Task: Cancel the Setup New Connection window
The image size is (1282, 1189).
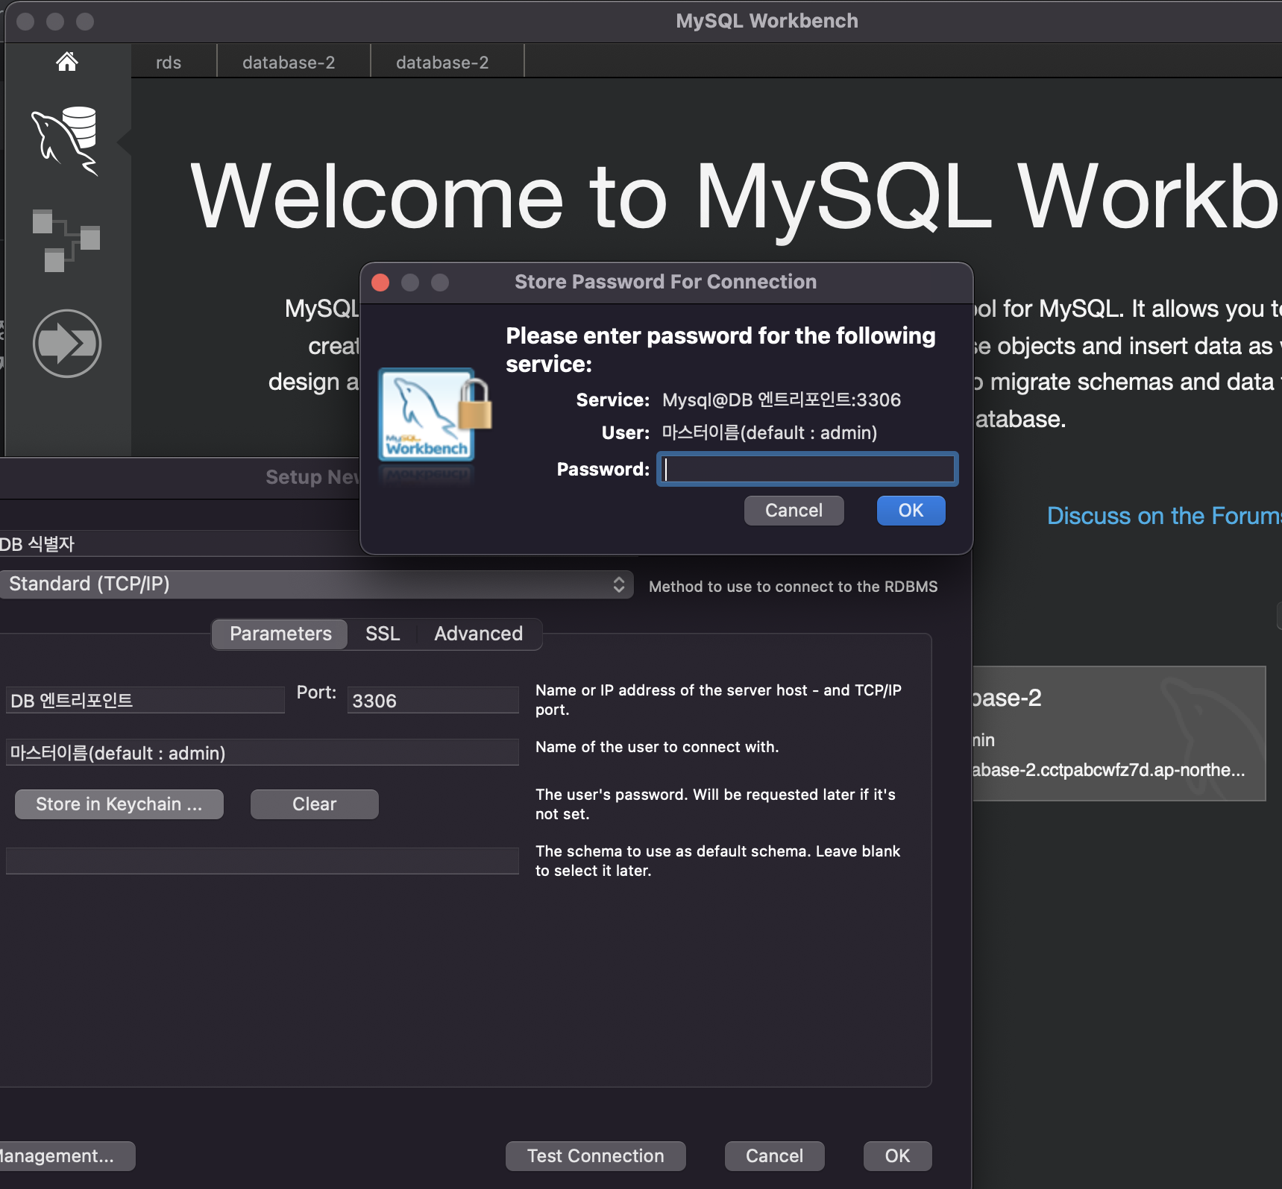Action: [775, 1156]
